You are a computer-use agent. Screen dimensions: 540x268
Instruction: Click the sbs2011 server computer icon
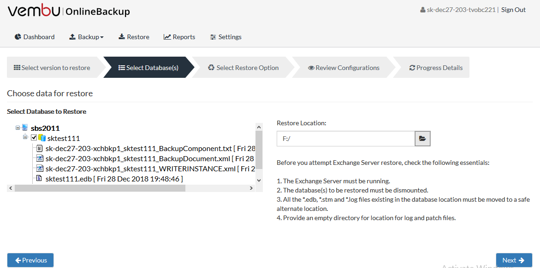click(x=25, y=128)
